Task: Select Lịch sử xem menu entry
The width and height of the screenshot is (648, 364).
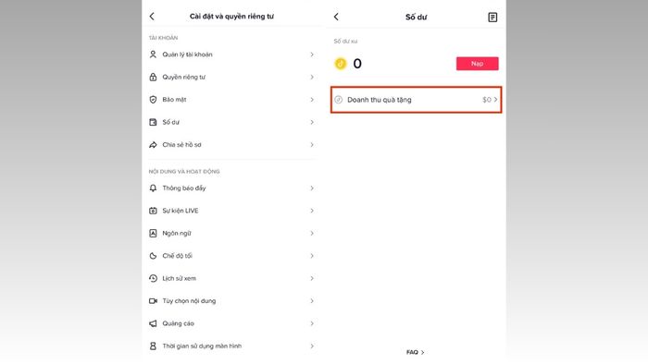Action: coord(231,278)
